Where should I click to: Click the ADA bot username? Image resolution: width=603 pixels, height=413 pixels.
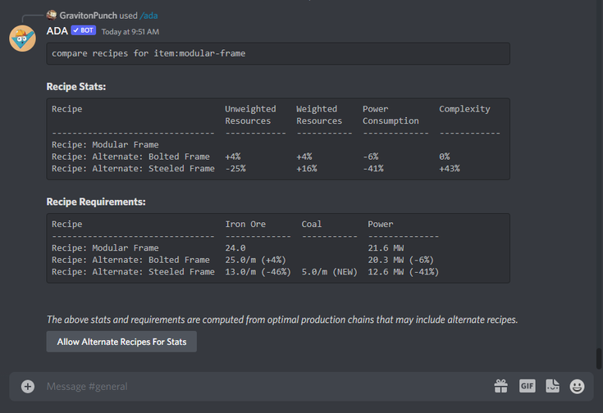click(x=57, y=30)
